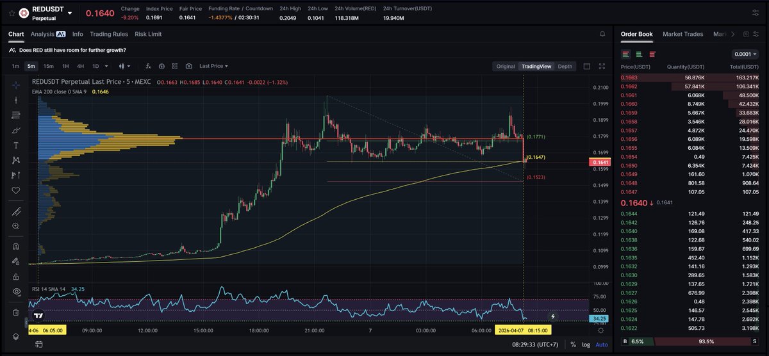The width and height of the screenshot is (769, 356).
Task: Change the 0.0001 order book precision
Action: point(745,54)
